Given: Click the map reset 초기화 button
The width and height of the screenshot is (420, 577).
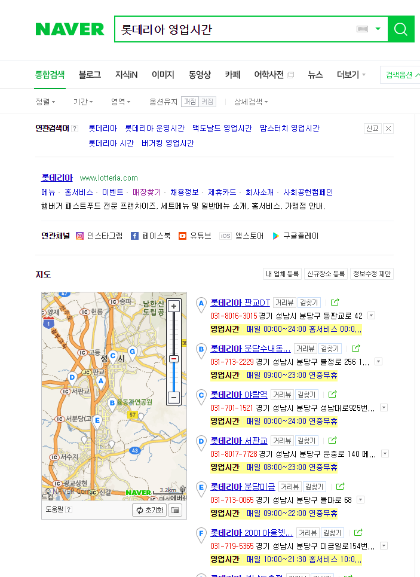Looking at the screenshot, I should click(150, 510).
